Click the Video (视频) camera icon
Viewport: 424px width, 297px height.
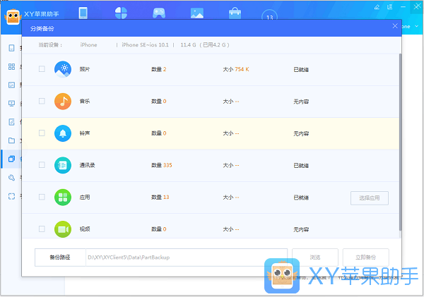(64, 229)
